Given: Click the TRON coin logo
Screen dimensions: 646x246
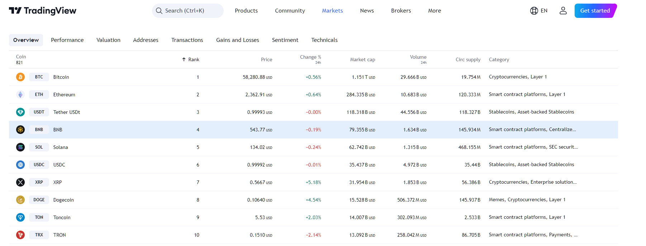Looking at the screenshot, I should [x=20, y=235].
